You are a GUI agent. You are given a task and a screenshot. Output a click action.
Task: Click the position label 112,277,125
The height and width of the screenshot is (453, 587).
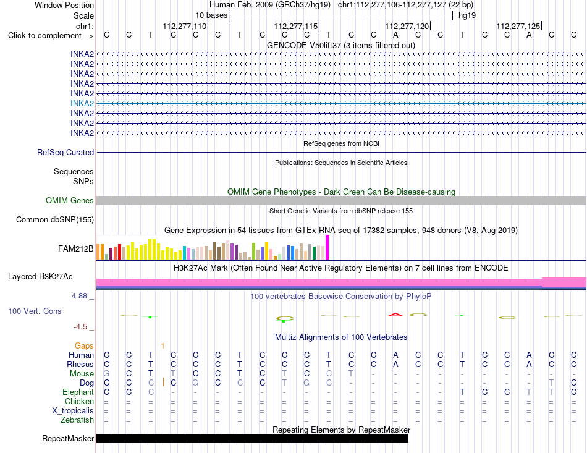tap(518, 26)
